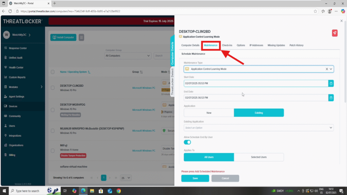Open Outlook from the taskbar

(x=110, y=191)
